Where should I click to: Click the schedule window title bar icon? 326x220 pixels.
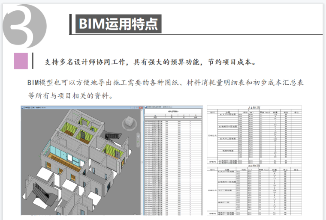point(146,107)
